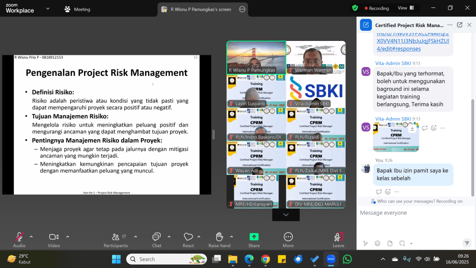
Task: Open Windows Start menu
Action: click(116, 259)
